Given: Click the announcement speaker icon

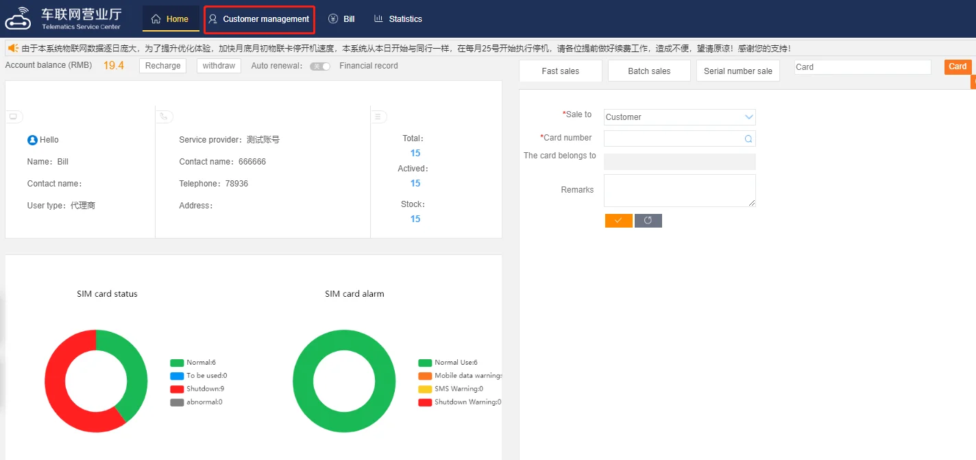Looking at the screenshot, I should click(13, 48).
